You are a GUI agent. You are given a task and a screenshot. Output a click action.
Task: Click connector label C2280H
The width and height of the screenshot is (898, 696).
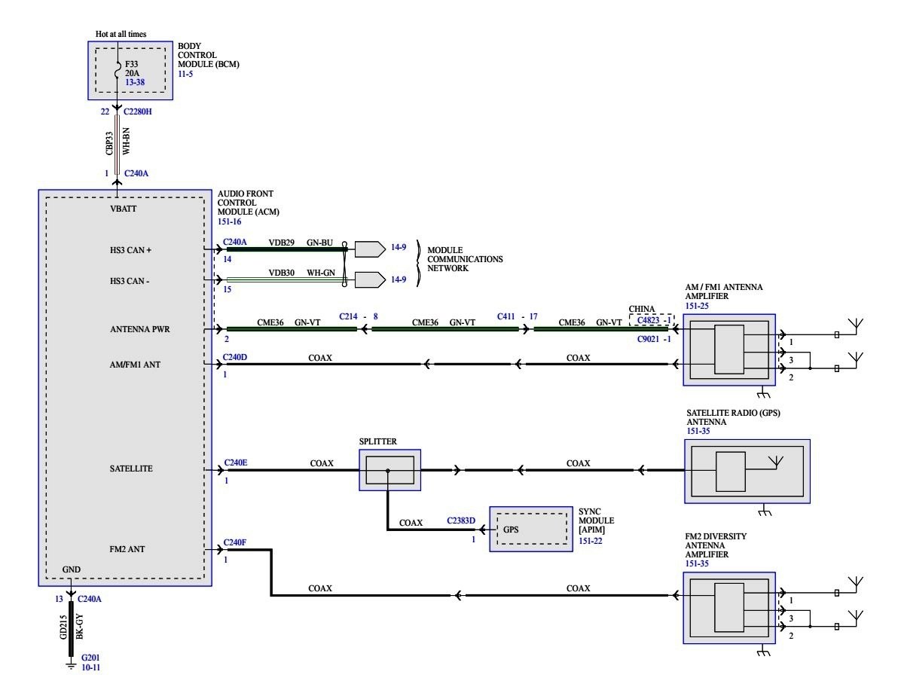[x=139, y=111]
